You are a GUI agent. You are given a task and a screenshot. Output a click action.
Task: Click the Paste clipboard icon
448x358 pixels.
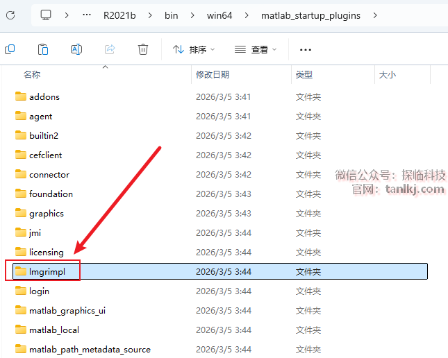[x=43, y=49]
